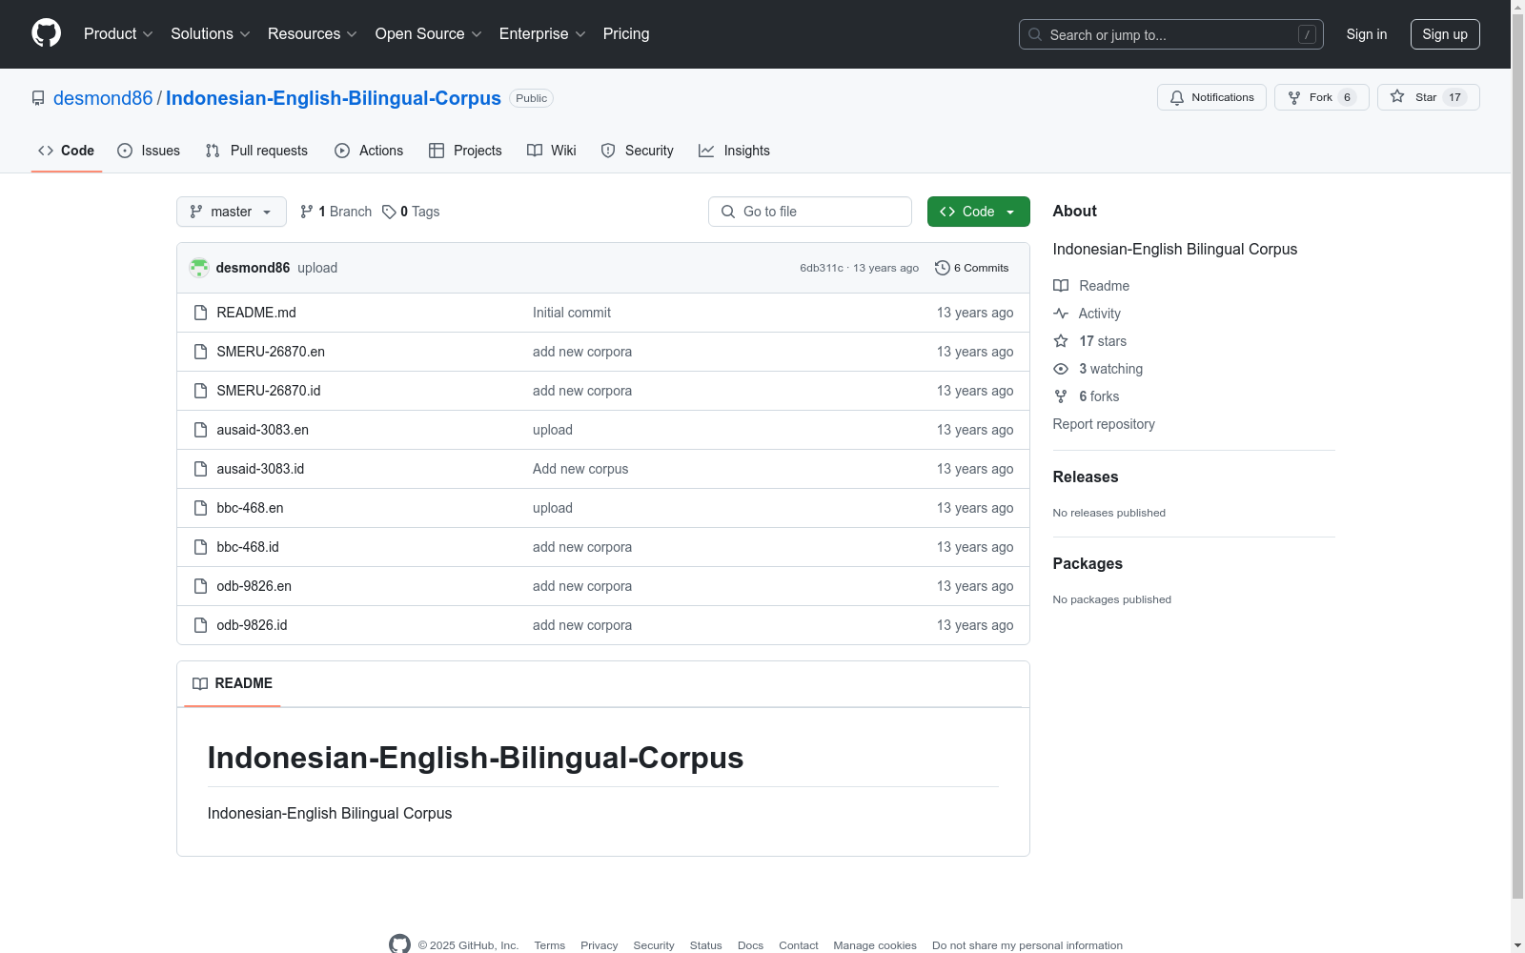This screenshot has height=953, width=1525.
Task: Click the file icon next to SMERU-26870.en
Action: pyautogui.click(x=200, y=352)
